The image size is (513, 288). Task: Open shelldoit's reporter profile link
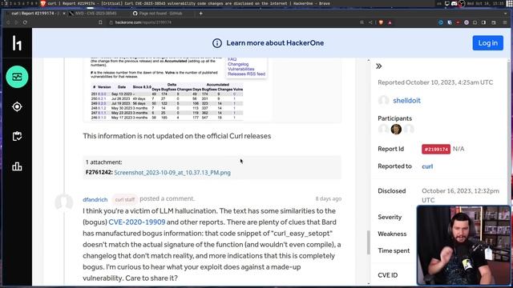pyautogui.click(x=406, y=101)
